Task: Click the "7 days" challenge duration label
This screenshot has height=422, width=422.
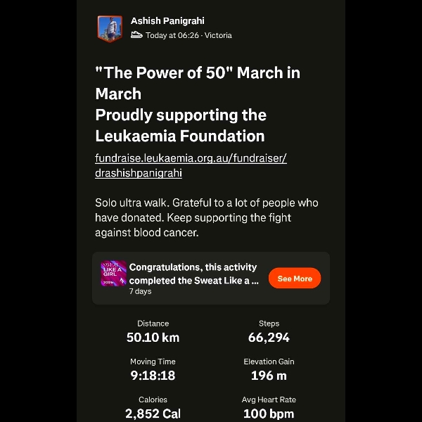Action: pos(140,291)
